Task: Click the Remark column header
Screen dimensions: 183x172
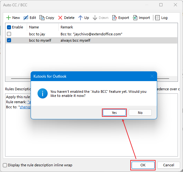Action: [67, 27]
